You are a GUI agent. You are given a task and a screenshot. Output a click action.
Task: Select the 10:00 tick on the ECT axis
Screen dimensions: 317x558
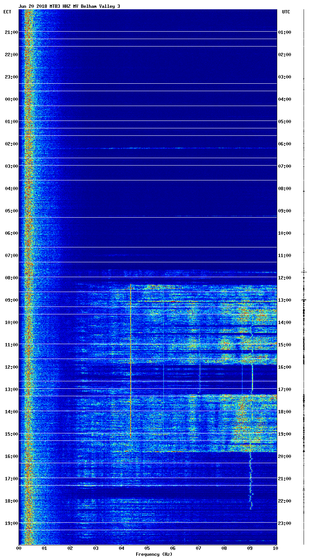click(11, 323)
